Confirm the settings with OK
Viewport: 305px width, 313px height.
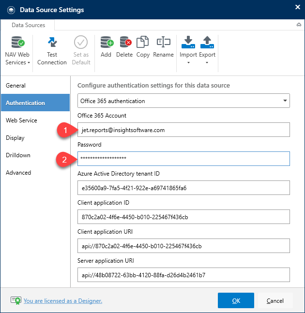click(236, 300)
